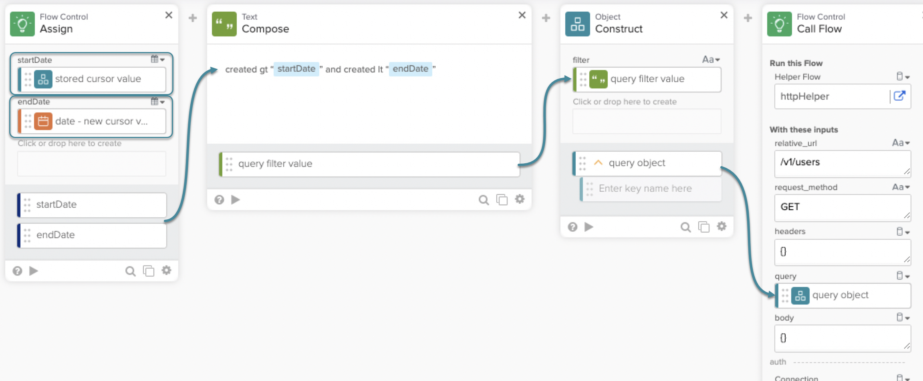The height and width of the screenshot is (381, 923).
Task: Open startDate type dropdown in Assign card
Action: pos(158,60)
